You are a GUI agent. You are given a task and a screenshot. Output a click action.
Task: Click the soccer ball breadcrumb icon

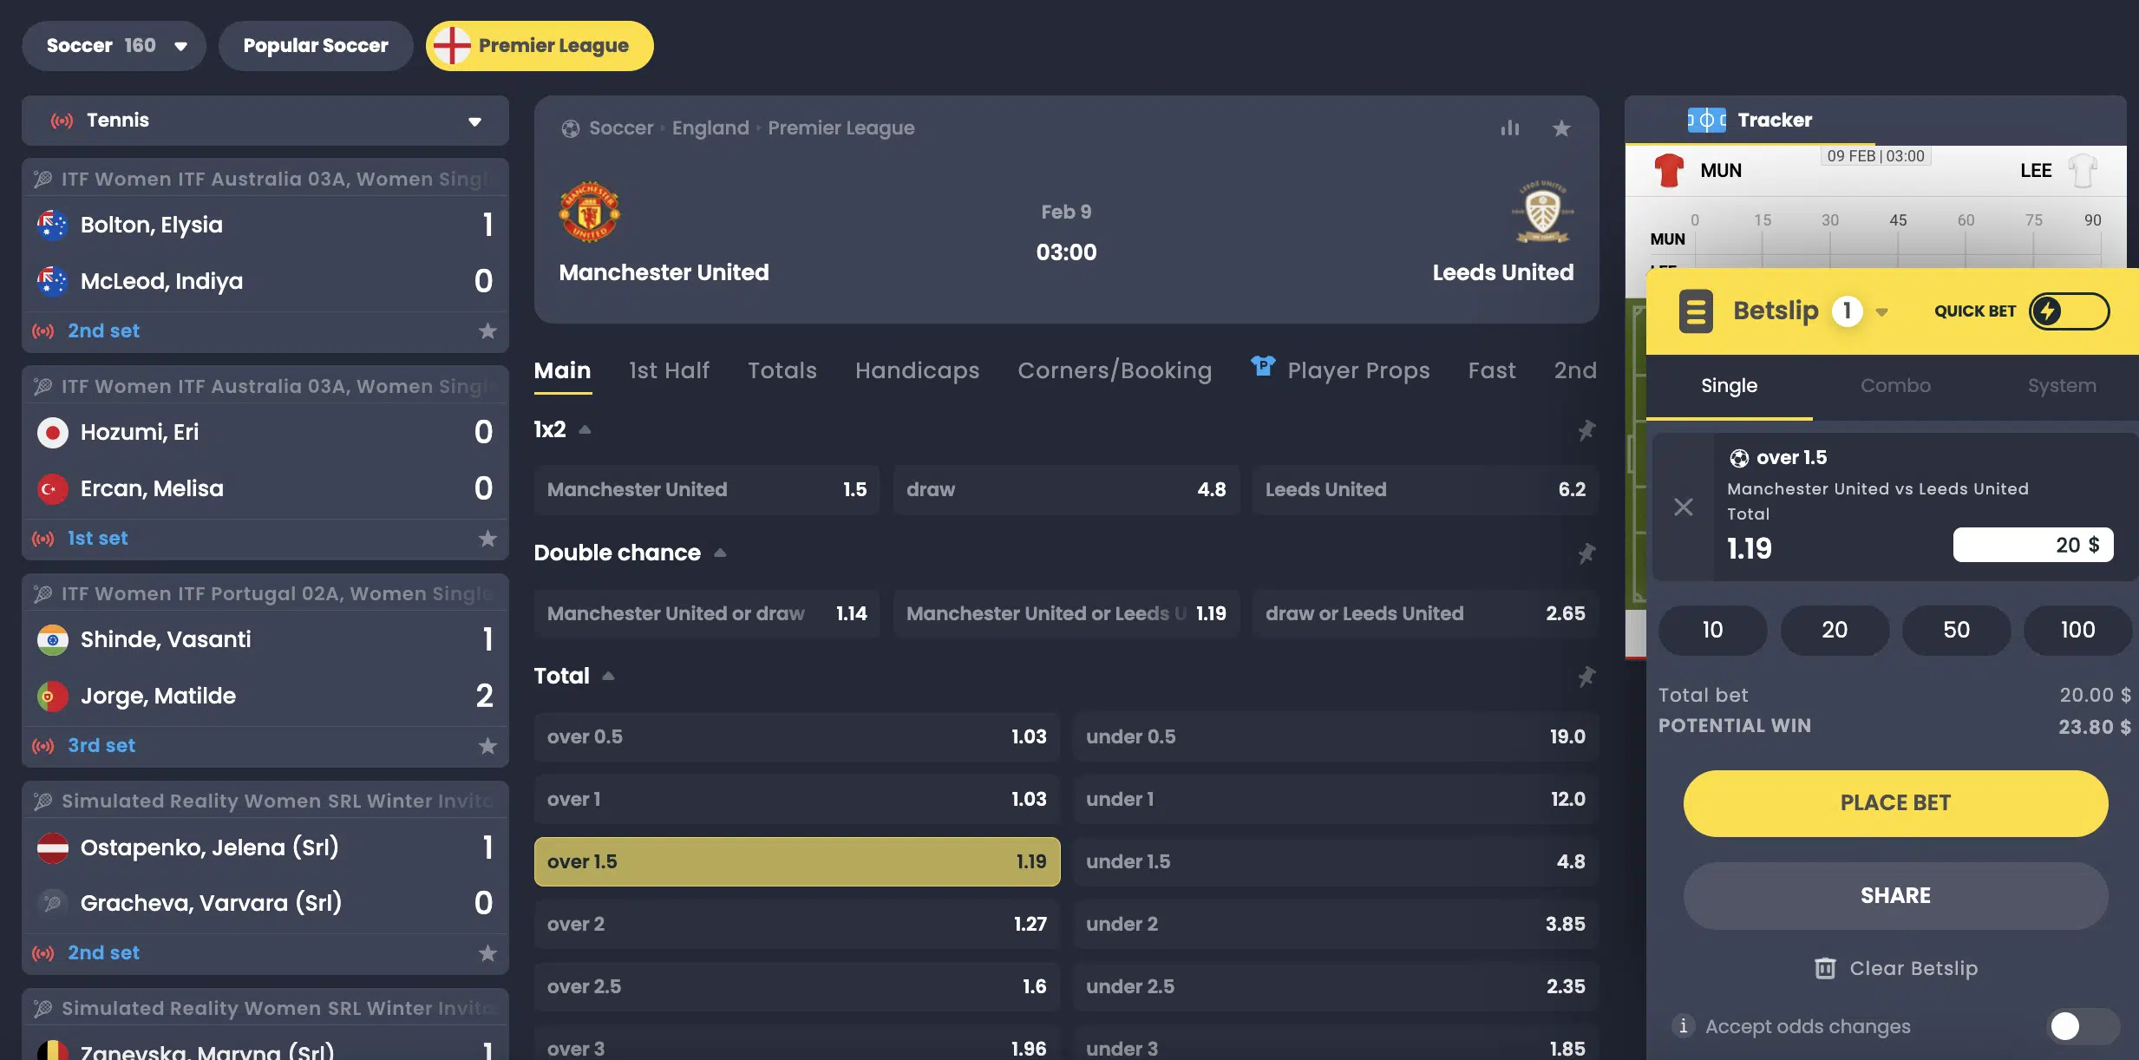(570, 128)
